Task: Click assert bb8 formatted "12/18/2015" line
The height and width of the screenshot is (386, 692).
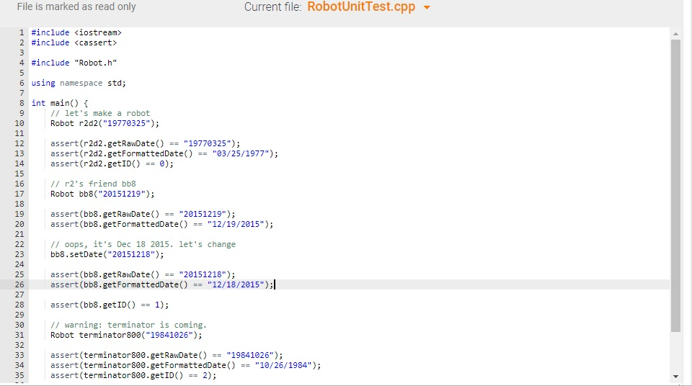Action: click(x=162, y=284)
